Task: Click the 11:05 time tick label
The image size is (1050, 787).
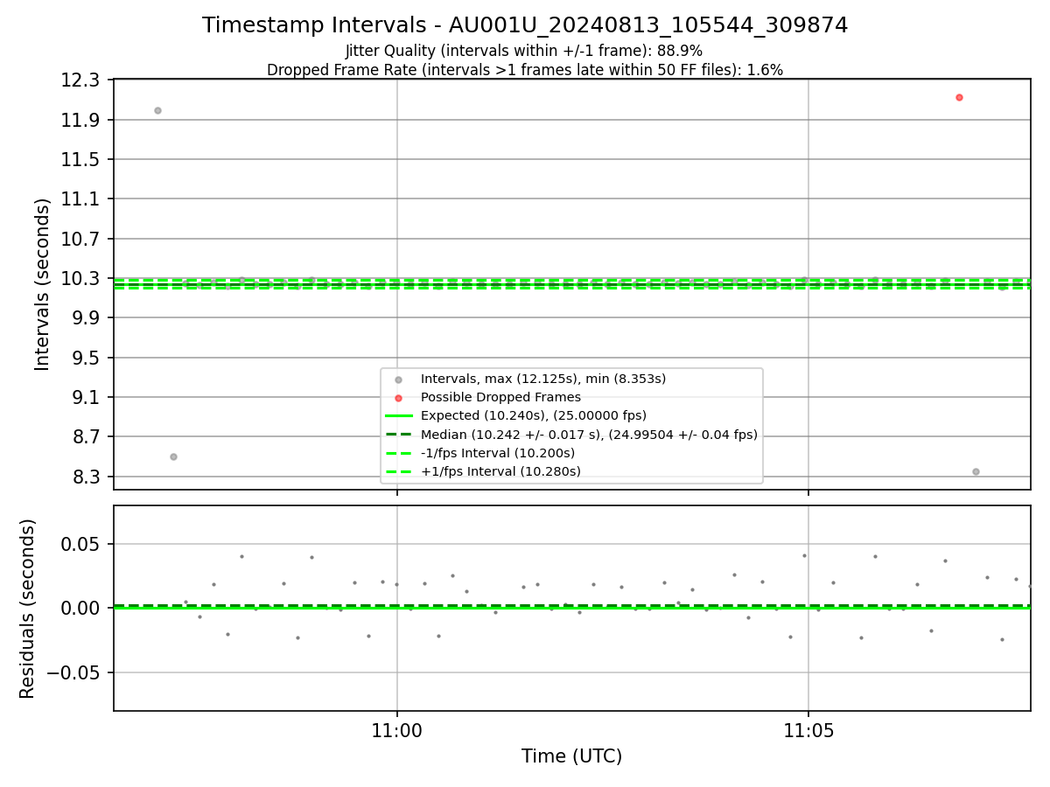Action: tap(808, 729)
